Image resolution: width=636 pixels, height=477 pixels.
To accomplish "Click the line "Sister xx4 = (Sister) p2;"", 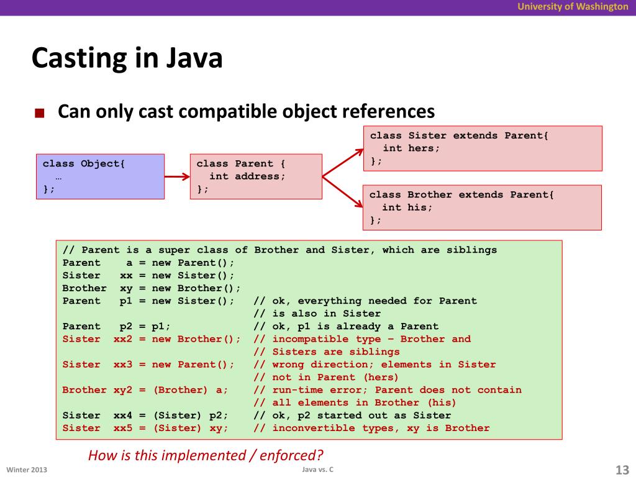I will (145, 416).
